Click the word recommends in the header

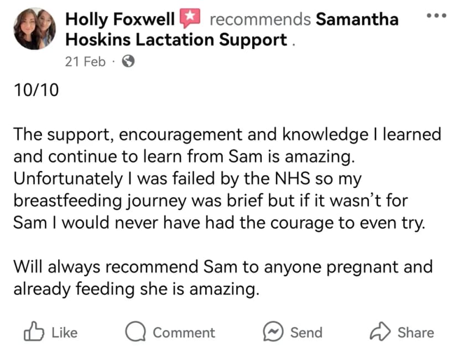coord(260,19)
